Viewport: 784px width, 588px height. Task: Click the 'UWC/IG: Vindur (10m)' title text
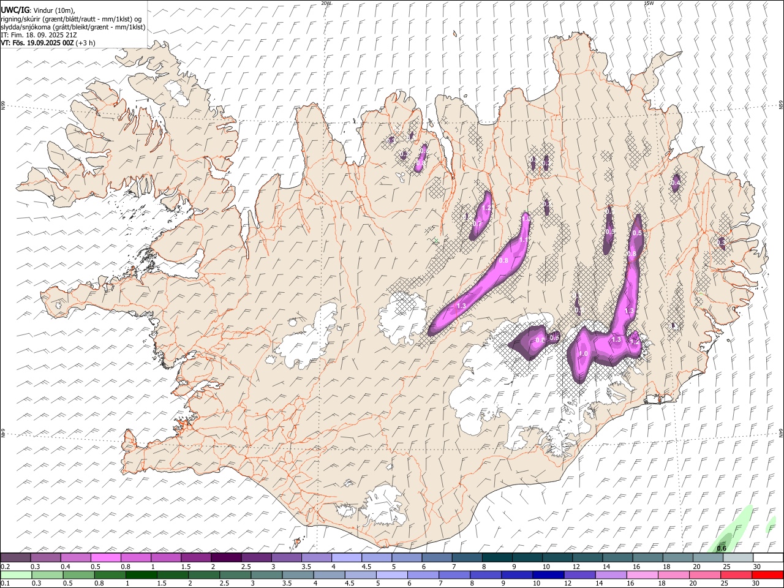38,9
